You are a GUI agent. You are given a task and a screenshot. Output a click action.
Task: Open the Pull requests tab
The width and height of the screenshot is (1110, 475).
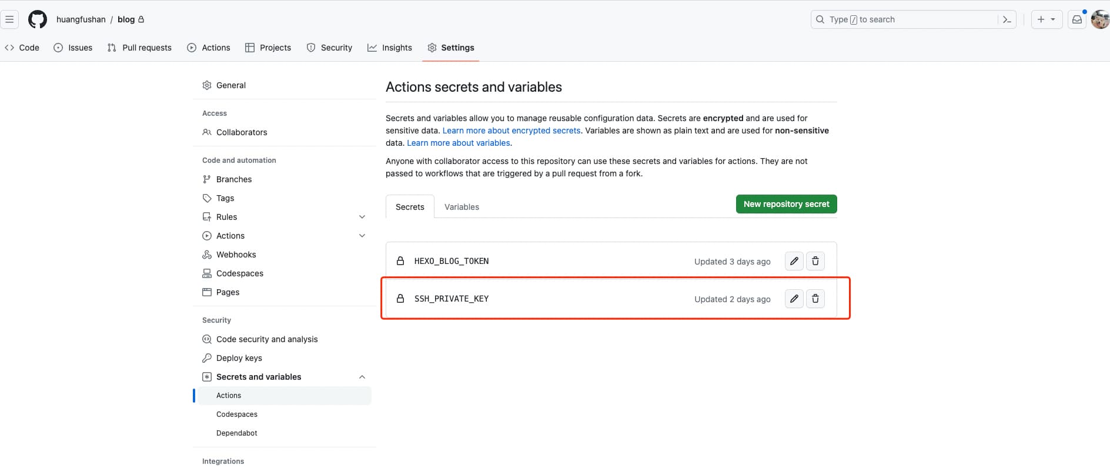click(139, 48)
